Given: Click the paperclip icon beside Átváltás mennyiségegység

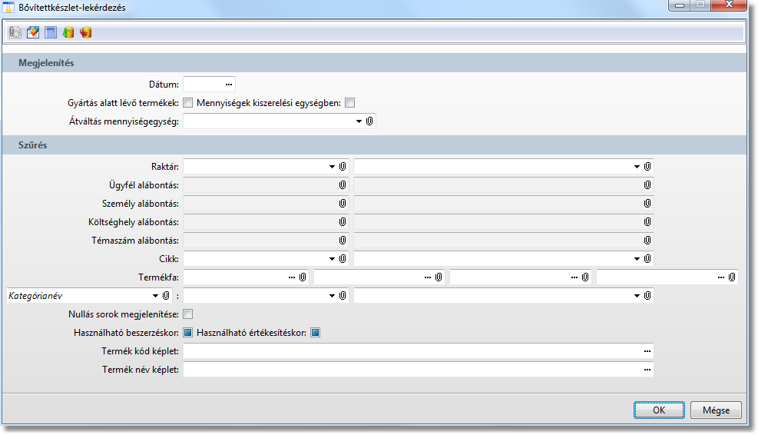Looking at the screenshot, I should [x=369, y=121].
